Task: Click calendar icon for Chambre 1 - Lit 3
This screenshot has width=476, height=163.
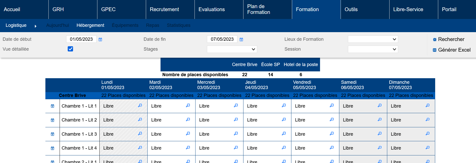Action: click(x=52, y=134)
